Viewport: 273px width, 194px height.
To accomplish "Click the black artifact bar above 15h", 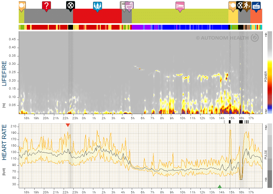I will 230,122.
